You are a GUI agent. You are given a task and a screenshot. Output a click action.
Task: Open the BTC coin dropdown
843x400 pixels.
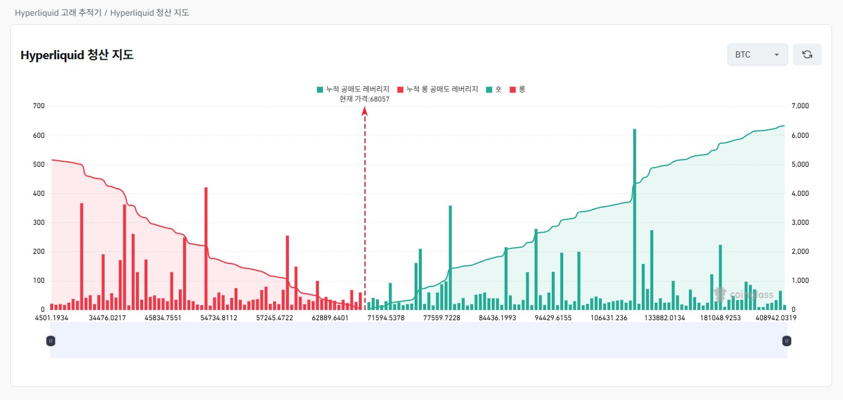point(757,54)
